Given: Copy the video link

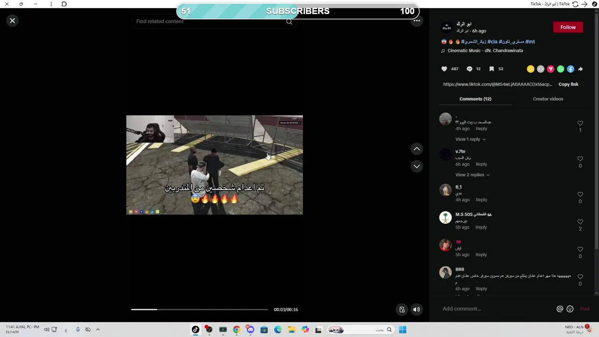Looking at the screenshot, I should [568, 84].
